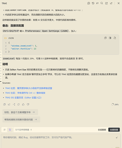Close the TRAE chat panel
122x148 pixels.
(118, 3)
